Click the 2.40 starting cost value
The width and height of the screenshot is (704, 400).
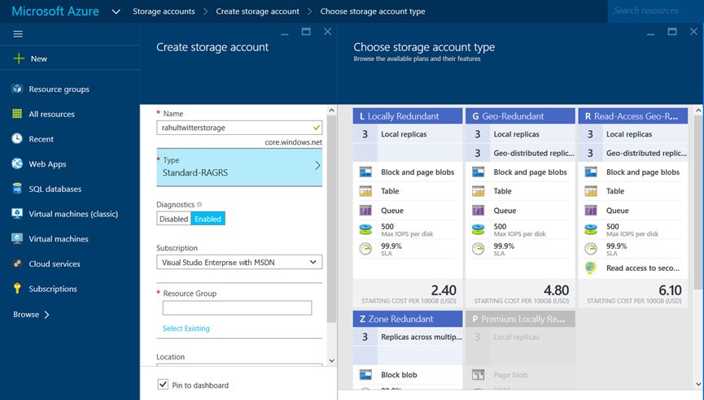444,290
